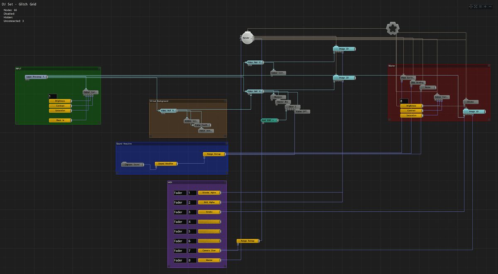Click the minus zoom-out control at top right
This screenshot has width=498, height=274.
[x=490, y=7]
